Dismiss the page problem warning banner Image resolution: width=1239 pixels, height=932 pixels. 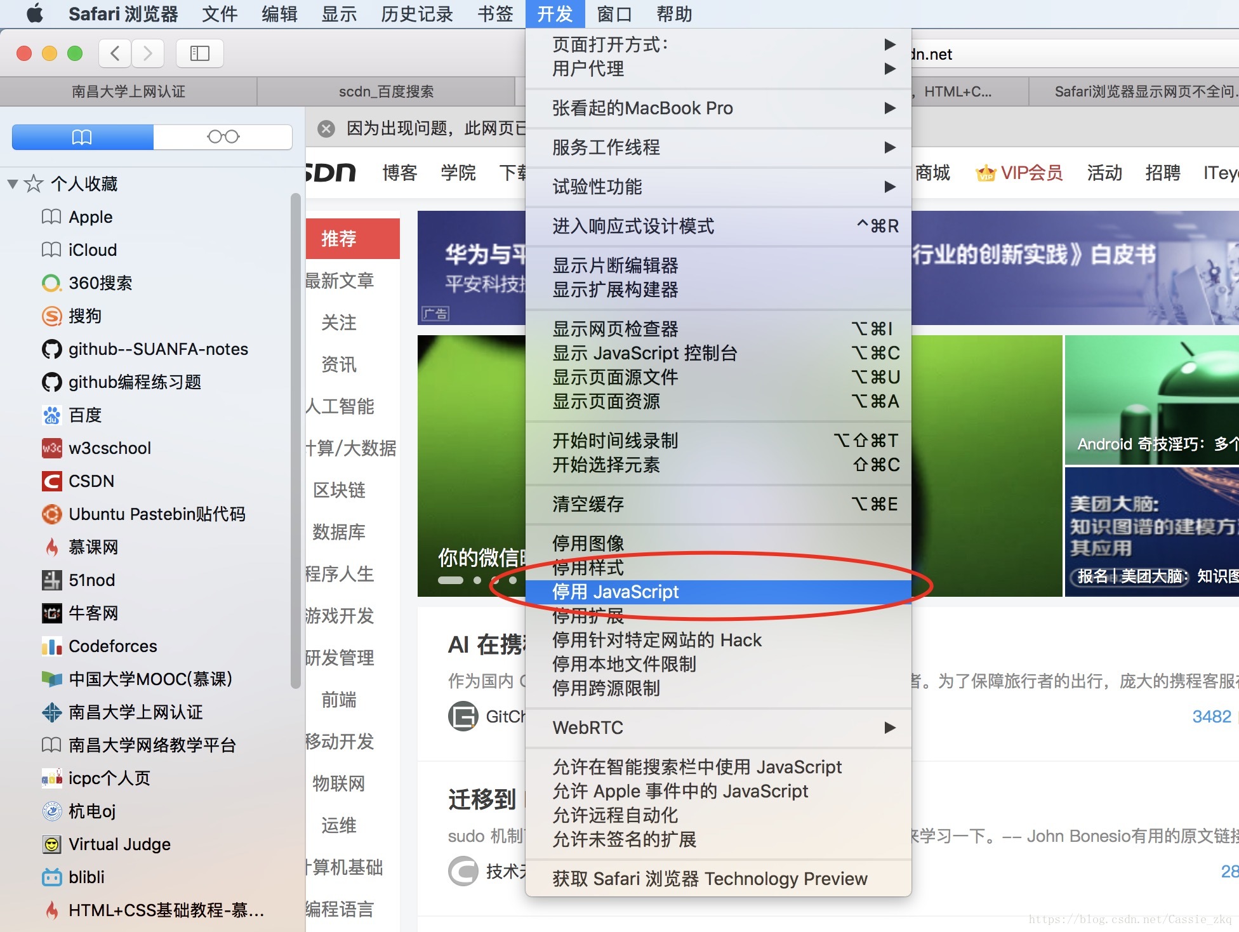[326, 129]
